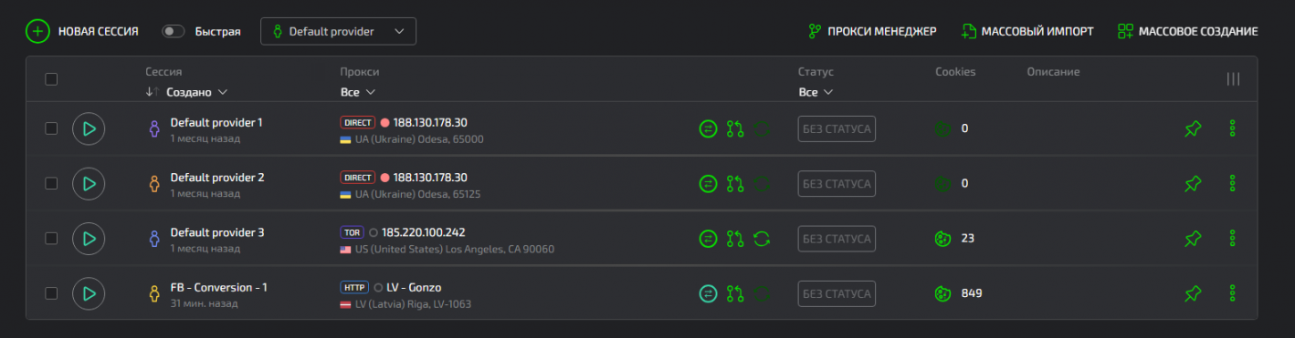This screenshot has width=1295, height=338.
Task: Click the cookies icon showing 849
Action: click(942, 293)
